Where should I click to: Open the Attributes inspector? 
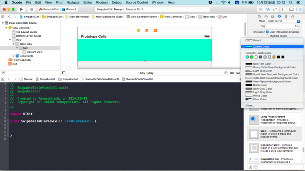pos(279,17)
